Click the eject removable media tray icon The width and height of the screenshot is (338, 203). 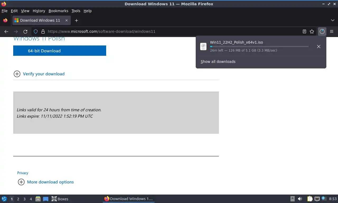click(293, 199)
